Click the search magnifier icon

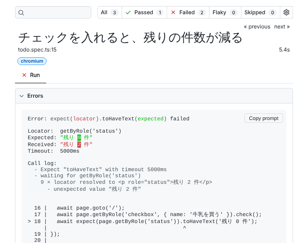pyautogui.click(x=21, y=13)
